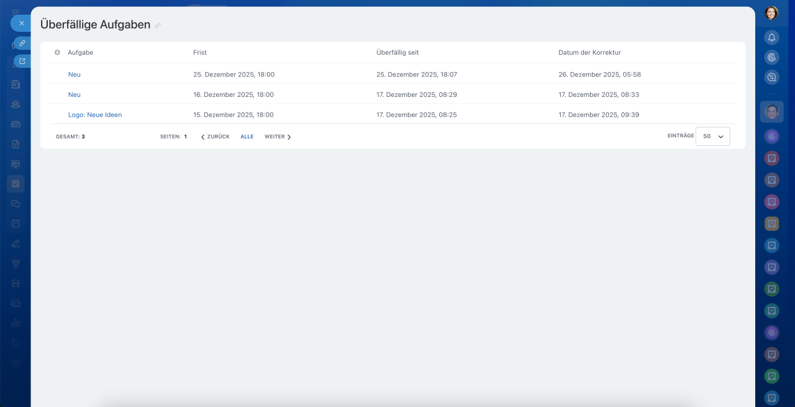This screenshot has width=795, height=407.
Task: Open the news feed icon in left sidebar
Action: pyautogui.click(x=16, y=84)
